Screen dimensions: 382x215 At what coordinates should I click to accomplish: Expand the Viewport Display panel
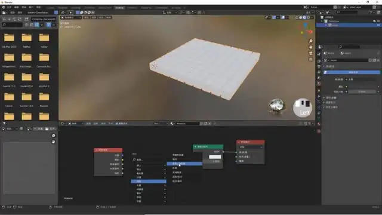tap(324, 102)
